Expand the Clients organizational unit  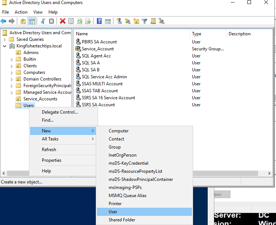pyautogui.click(x=12, y=66)
